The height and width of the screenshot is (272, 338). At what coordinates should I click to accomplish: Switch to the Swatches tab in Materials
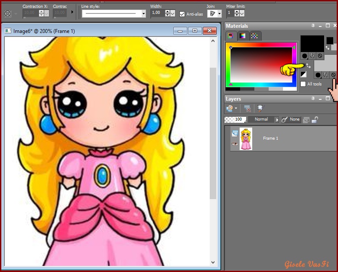point(254,36)
